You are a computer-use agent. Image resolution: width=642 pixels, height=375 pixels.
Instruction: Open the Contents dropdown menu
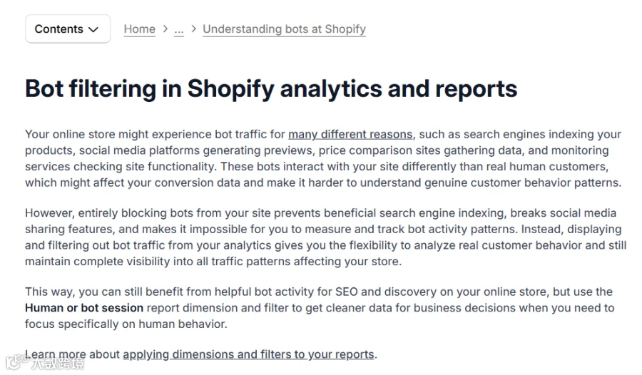(68, 29)
